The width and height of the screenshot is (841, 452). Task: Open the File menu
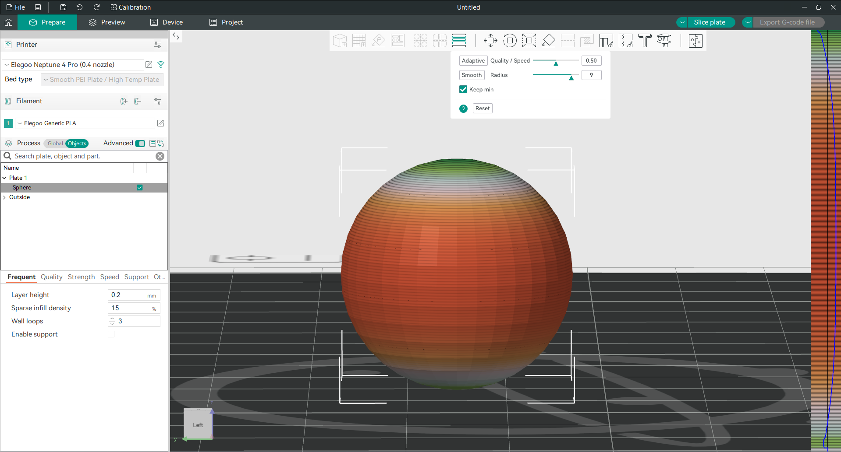click(x=15, y=7)
